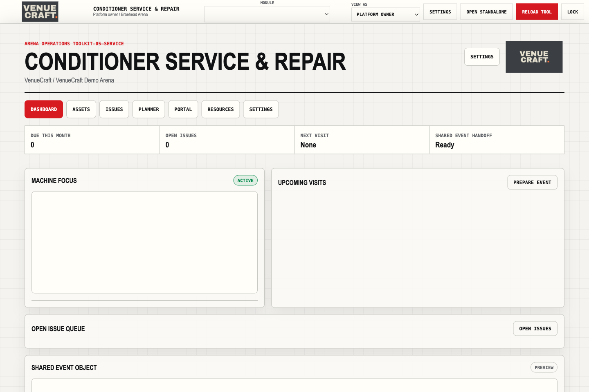589x392 pixels.
Task: Click the dark VenueCraft logo tile
Action: tap(534, 57)
